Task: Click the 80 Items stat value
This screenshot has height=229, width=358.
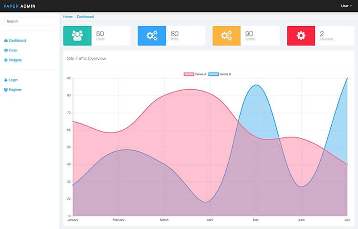Action: click(x=174, y=33)
